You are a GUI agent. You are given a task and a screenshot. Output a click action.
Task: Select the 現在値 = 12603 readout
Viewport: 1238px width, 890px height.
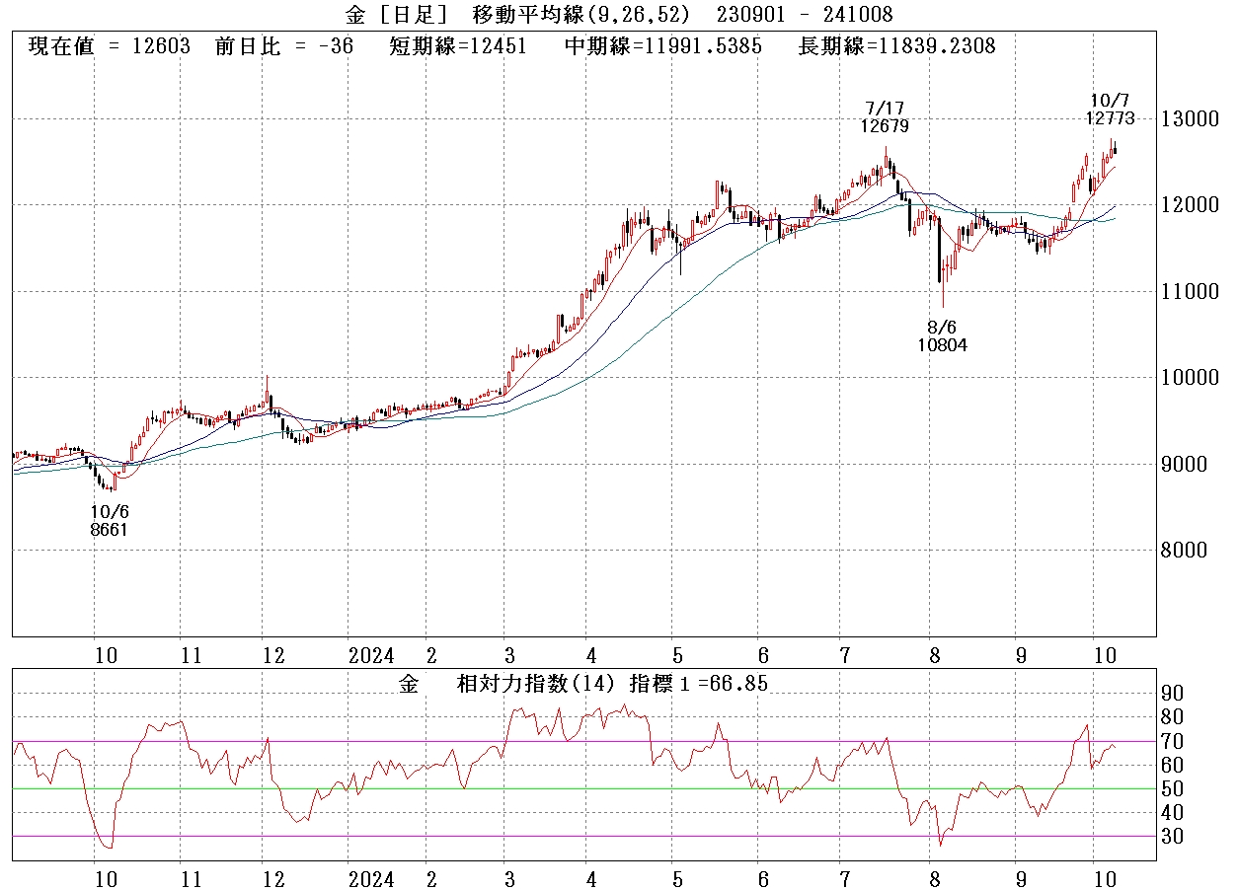tap(109, 46)
